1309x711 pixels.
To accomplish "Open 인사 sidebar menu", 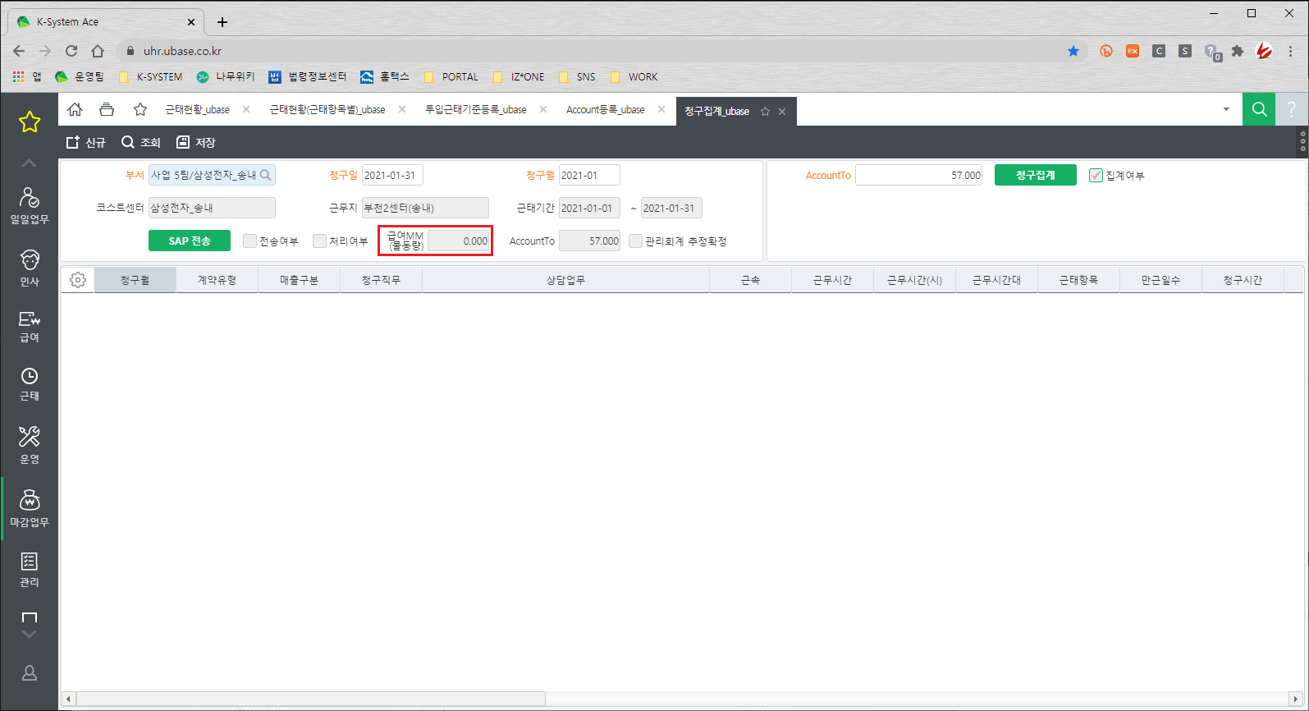I will point(30,268).
